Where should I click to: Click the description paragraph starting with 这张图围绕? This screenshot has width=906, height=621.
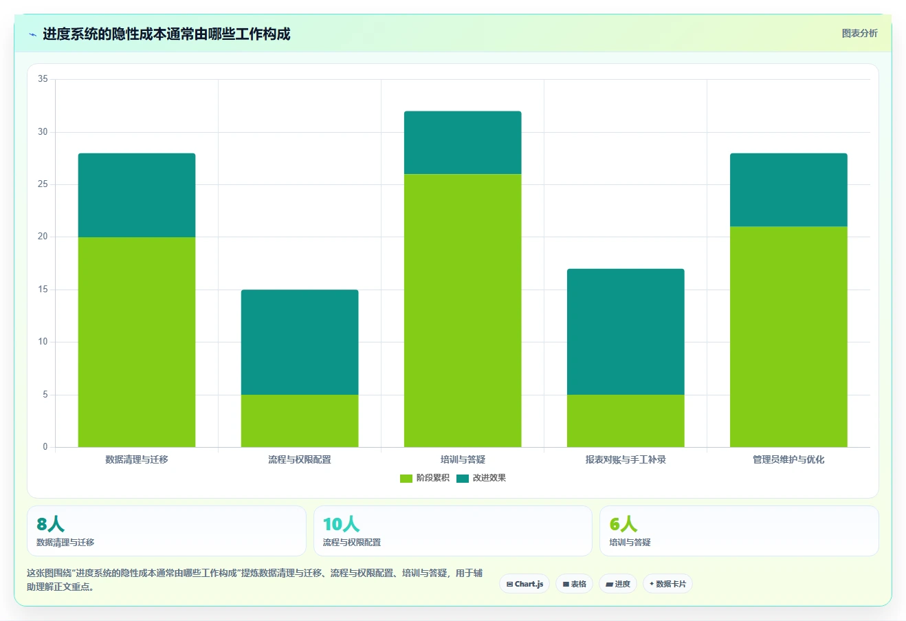click(x=254, y=580)
